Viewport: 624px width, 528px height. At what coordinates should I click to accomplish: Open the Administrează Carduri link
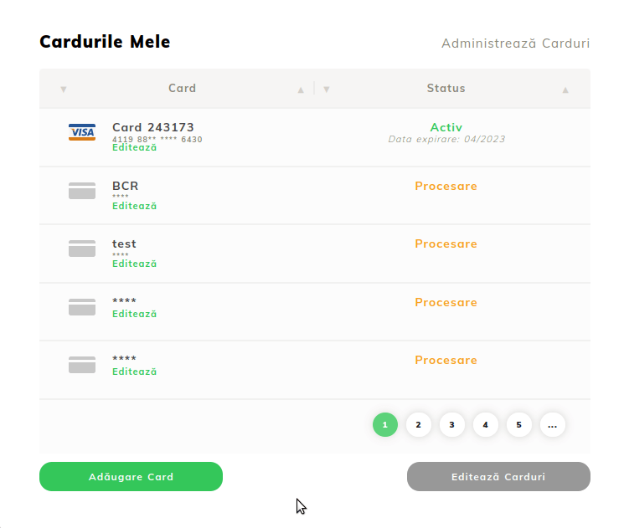click(515, 44)
